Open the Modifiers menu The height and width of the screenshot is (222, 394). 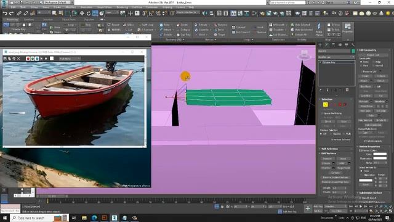(70, 7)
